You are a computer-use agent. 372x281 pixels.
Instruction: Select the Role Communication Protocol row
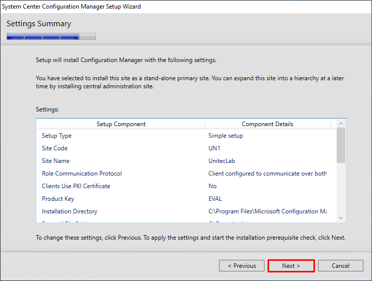pyautogui.click(x=186, y=174)
